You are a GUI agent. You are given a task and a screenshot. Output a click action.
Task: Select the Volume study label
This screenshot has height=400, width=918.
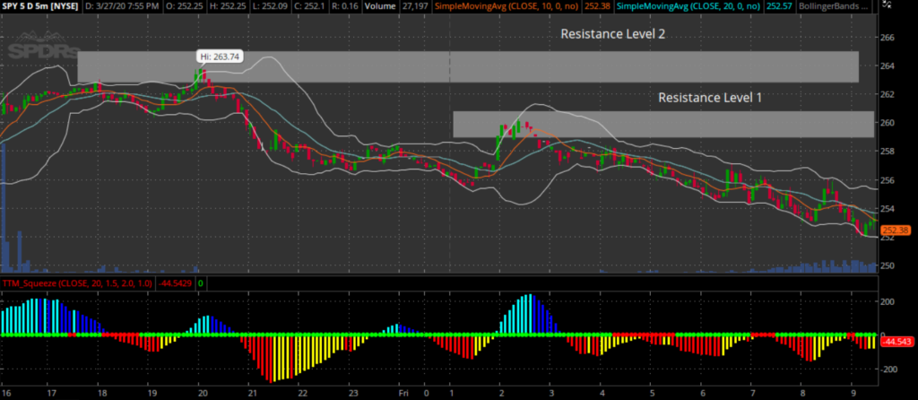point(379,6)
